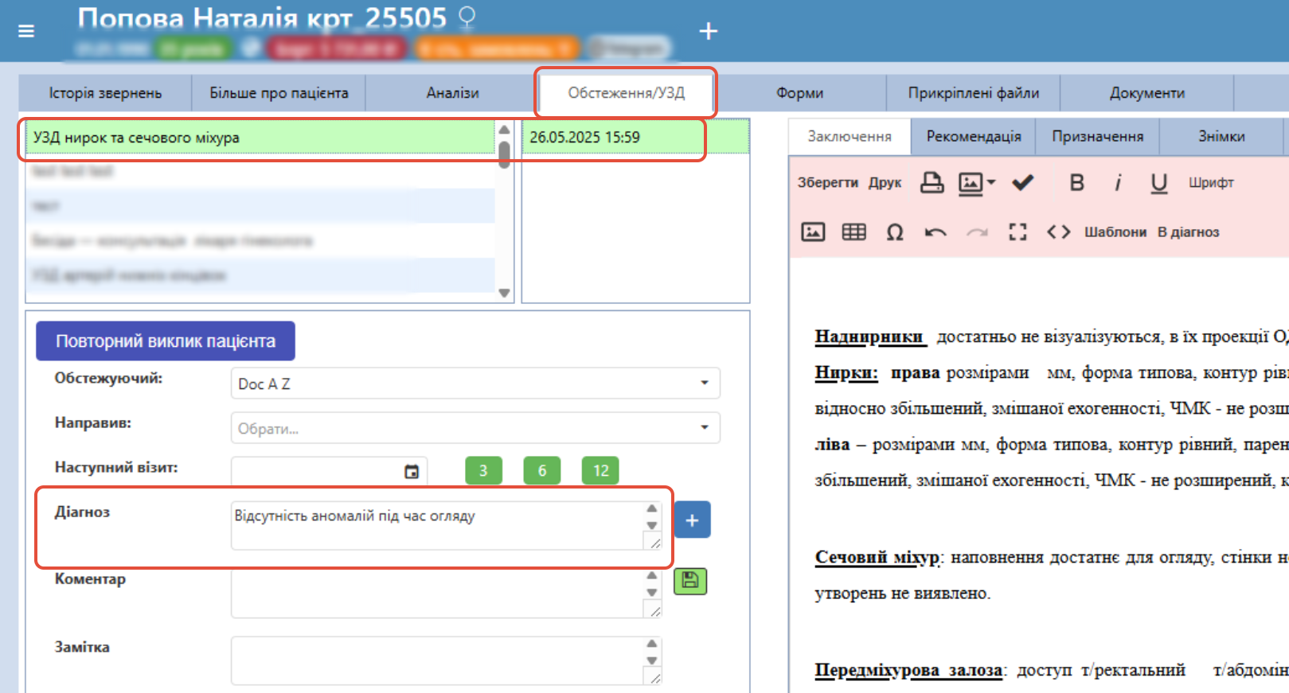Click Повторний виклик пацієнта button
Image resolution: width=1289 pixels, height=693 pixels.
point(166,341)
